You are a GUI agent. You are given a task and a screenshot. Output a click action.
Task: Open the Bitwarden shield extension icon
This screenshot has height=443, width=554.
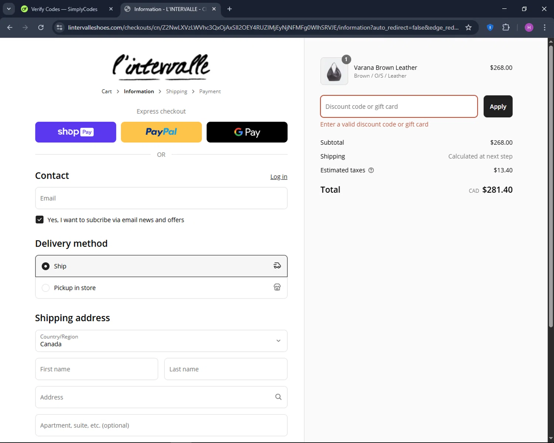click(490, 27)
